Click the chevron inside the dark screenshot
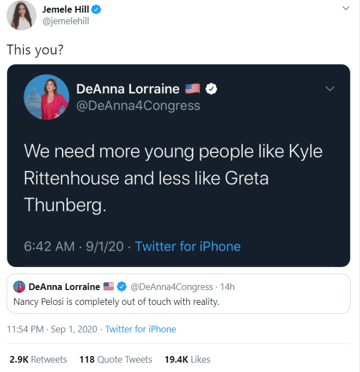This screenshot has height=372, width=360. click(329, 89)
